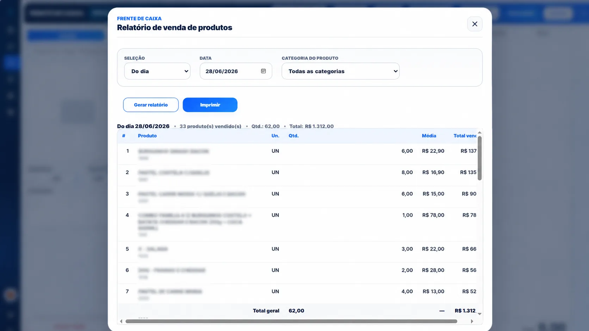
Task: Click the summary text Qtd.: 62,00
Action: (x=265, y=126)
